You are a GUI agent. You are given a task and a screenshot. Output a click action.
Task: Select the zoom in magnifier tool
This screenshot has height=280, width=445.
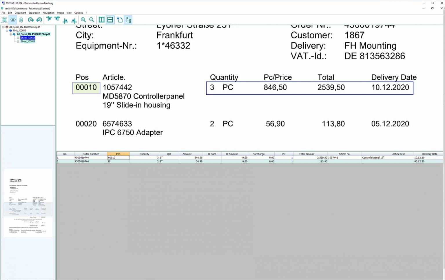click(83, 20)
